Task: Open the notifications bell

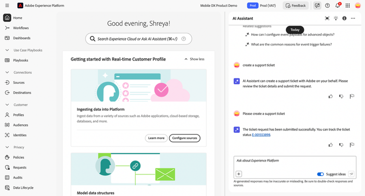Action: (x=338, y=5)
